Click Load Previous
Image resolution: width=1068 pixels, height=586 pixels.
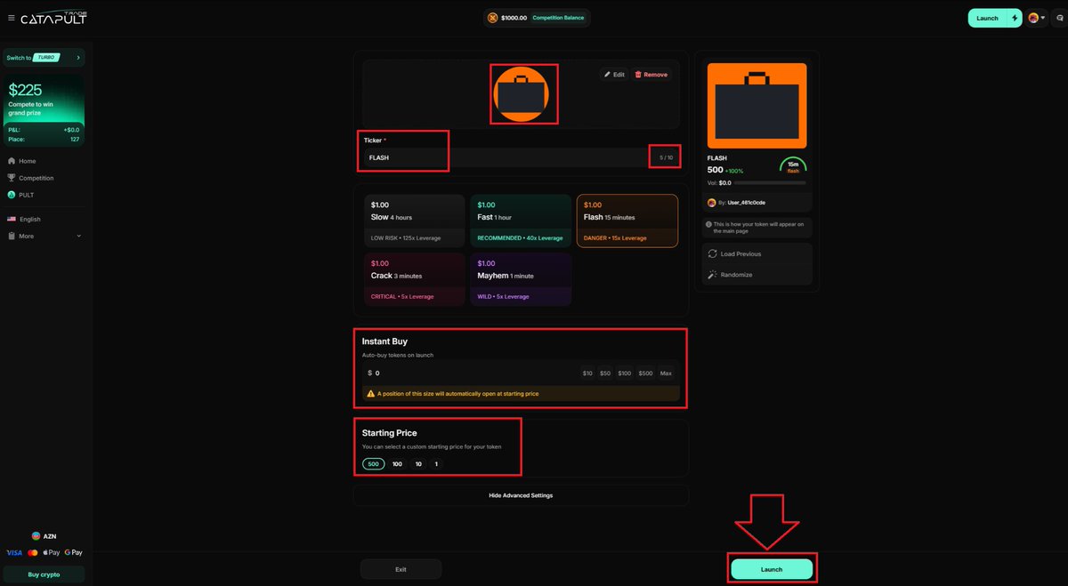click(x=740, y=254)
